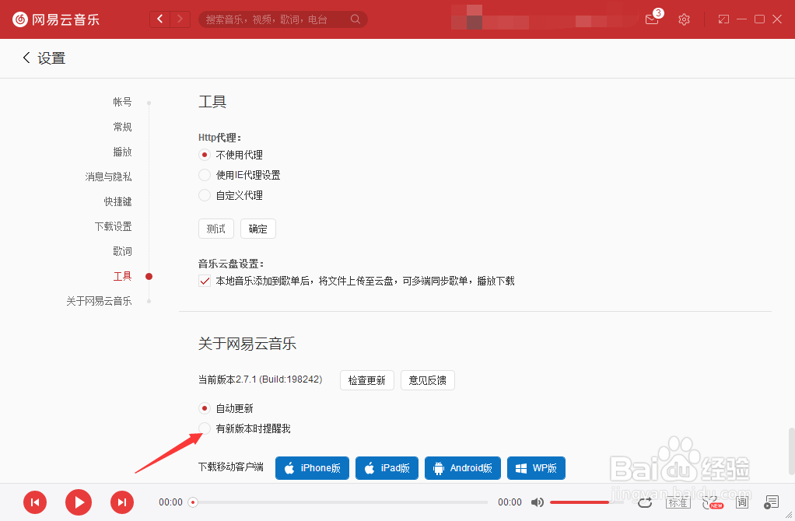Return from the 设置 page using back chevron
Viewport: 795px width, 521px height.
(x=26, y=58)
